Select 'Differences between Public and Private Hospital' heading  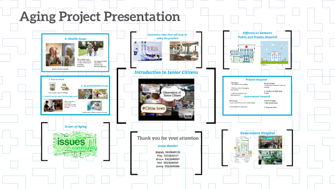pyautogui.click(x=257, y=35)
